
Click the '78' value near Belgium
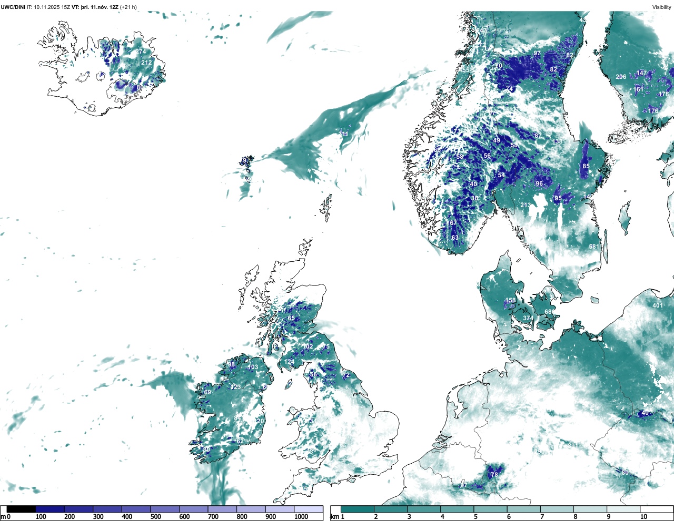click(x=494, y=475)
